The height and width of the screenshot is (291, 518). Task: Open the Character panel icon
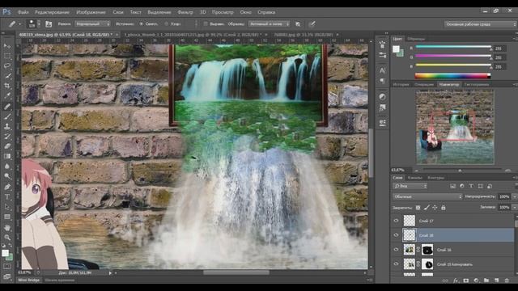click(382, 70)
